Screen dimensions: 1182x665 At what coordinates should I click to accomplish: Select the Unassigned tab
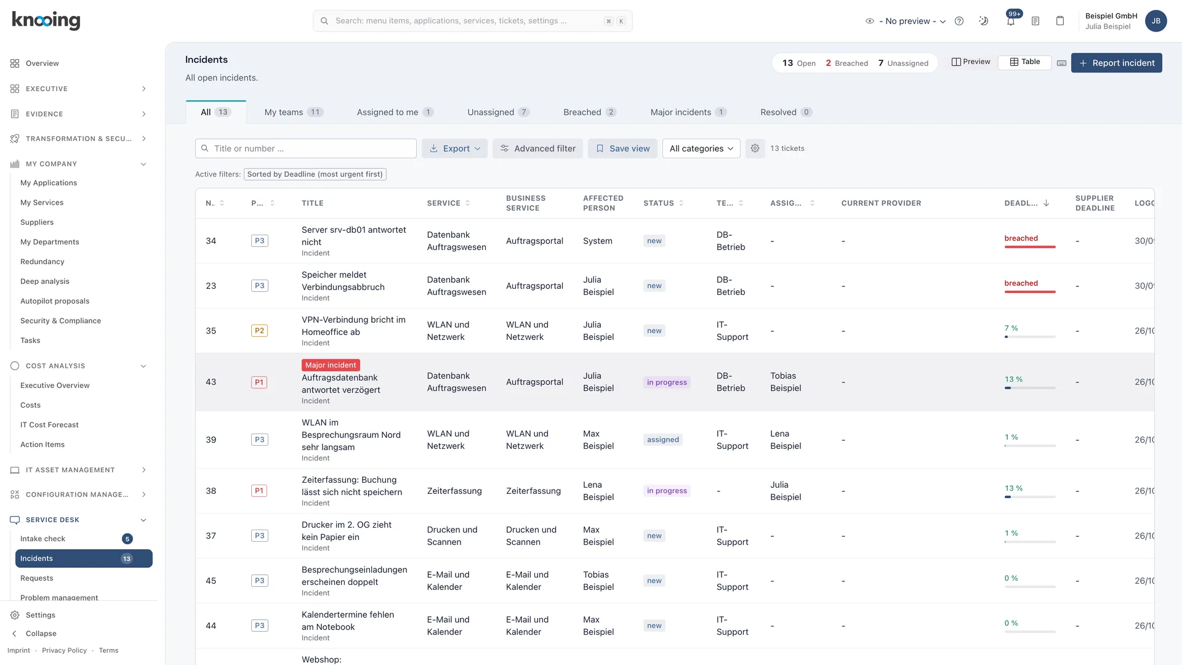click(x=498, y=112)
